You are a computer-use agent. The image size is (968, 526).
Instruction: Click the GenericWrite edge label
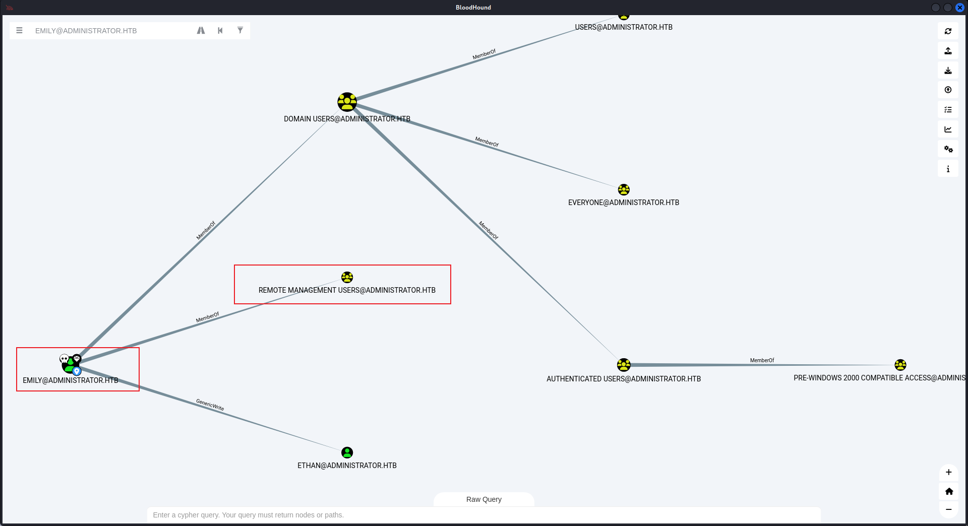click(x=210, y=405)
